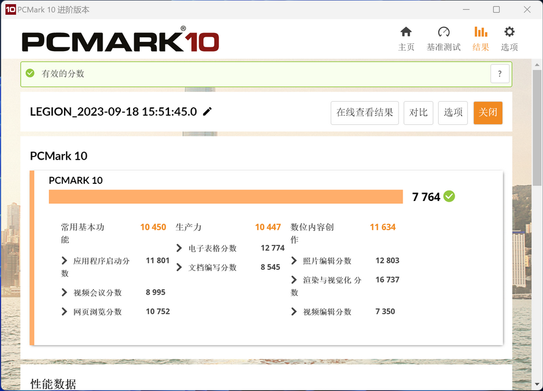Click the 有效的分数 status text
Viewport: 543px width, 391px height.
click(63, 74)
